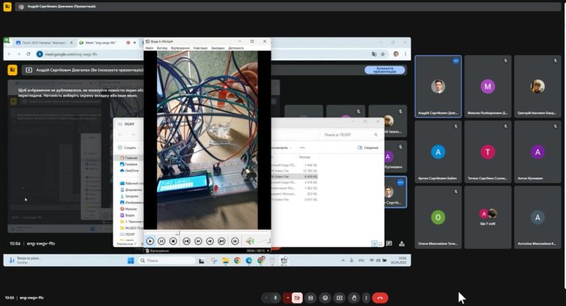Expand the 'Создать' dropdown in File Explorer
Image resolution: width=566 pixels, height=306 pixels.
[x=129, y=147]
